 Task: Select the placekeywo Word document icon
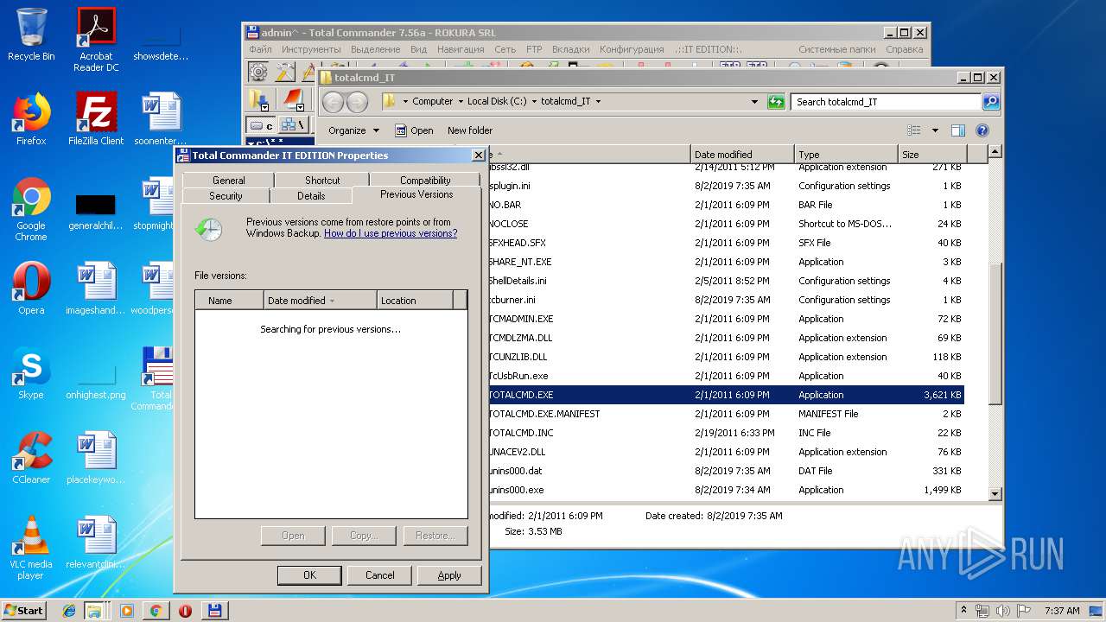coord(96,458)
